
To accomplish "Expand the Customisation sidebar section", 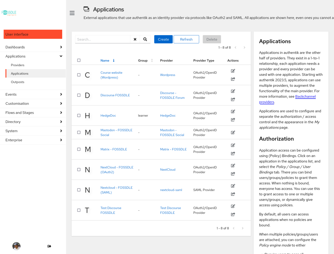I will (33, 103).
